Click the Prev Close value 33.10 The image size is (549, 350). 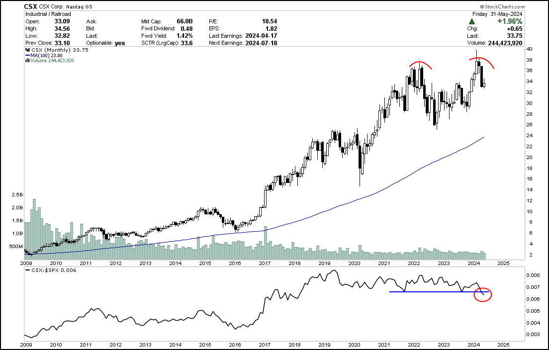tap(62, 43)
